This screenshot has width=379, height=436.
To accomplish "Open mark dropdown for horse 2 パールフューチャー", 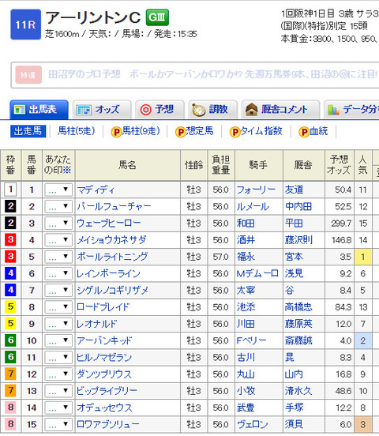I will [58, 207].
